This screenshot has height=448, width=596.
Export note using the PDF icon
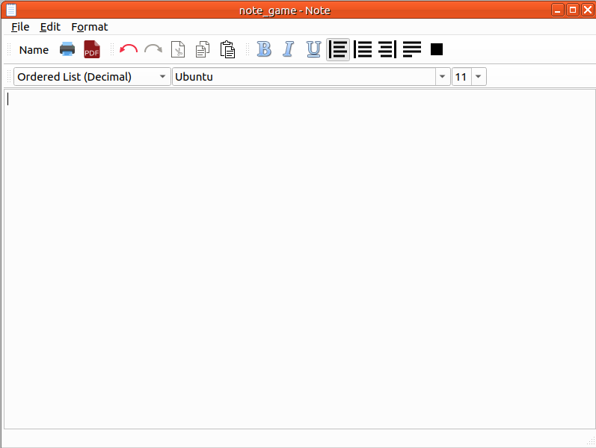(x=91, y=50)
